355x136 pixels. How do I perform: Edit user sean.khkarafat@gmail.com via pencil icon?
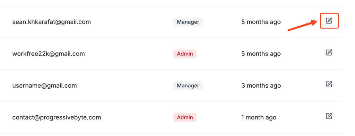click(329, 21)
